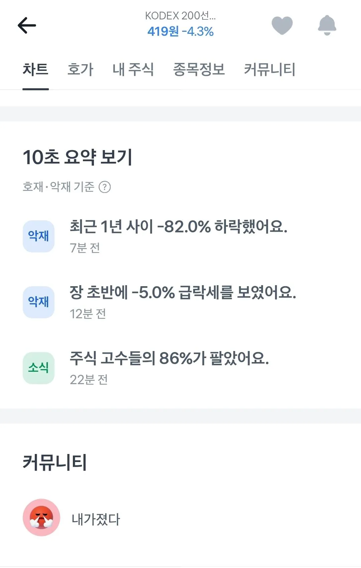Tap the green 소식 badge icon
This screenshot has width=361, height=568.
[38, 368]
